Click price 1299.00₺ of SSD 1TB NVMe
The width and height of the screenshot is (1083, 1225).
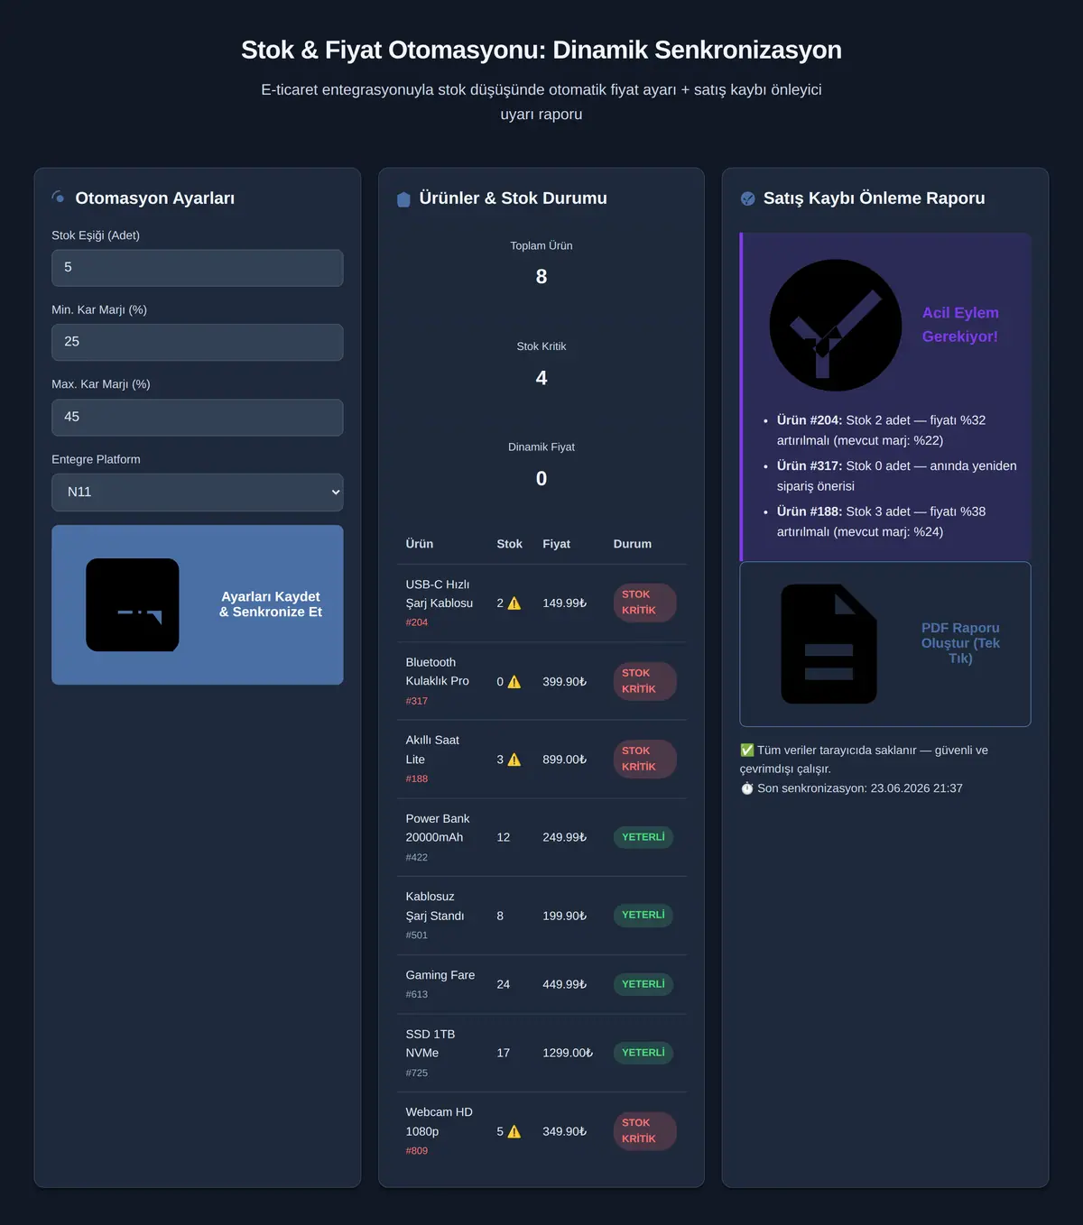tap(568, 1053)
